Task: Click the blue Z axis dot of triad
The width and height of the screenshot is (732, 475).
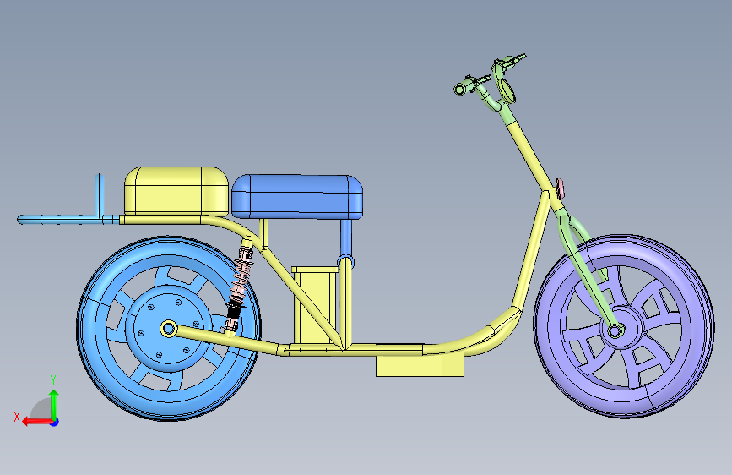Action: [55, 422]
